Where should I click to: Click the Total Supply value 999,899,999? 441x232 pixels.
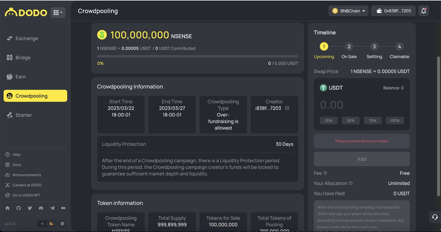coord(172,225)
